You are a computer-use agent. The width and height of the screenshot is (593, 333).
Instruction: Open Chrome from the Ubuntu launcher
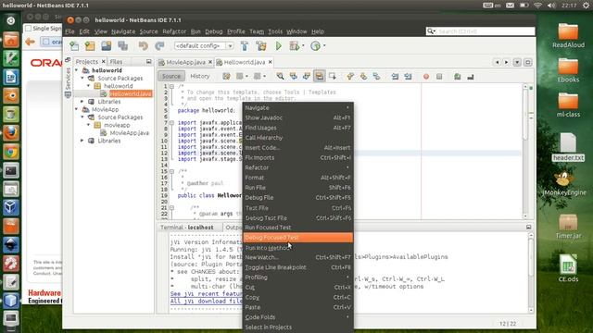[x=11, y=152]
